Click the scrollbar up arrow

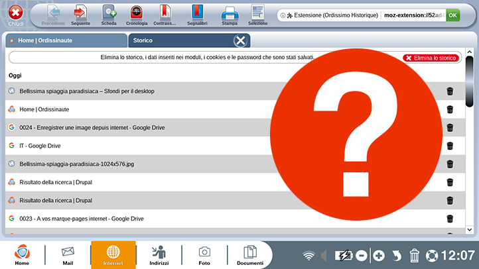tap(470, 52)
